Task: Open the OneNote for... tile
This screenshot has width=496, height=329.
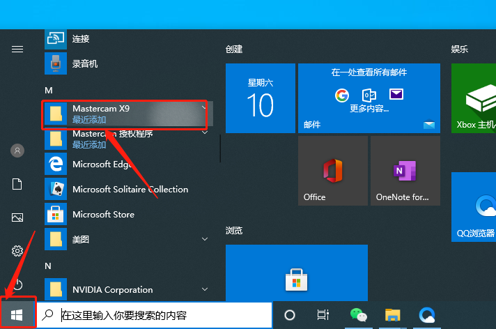Action: (405, 171)
